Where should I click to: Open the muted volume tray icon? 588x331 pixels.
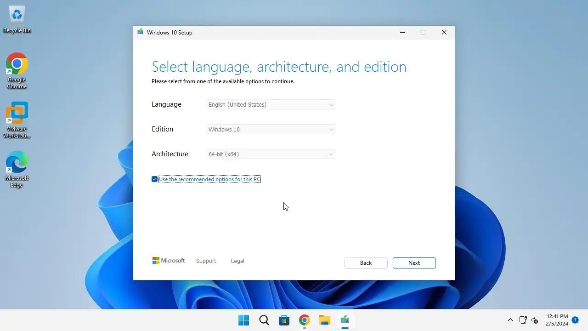click(x=535, y=320)
